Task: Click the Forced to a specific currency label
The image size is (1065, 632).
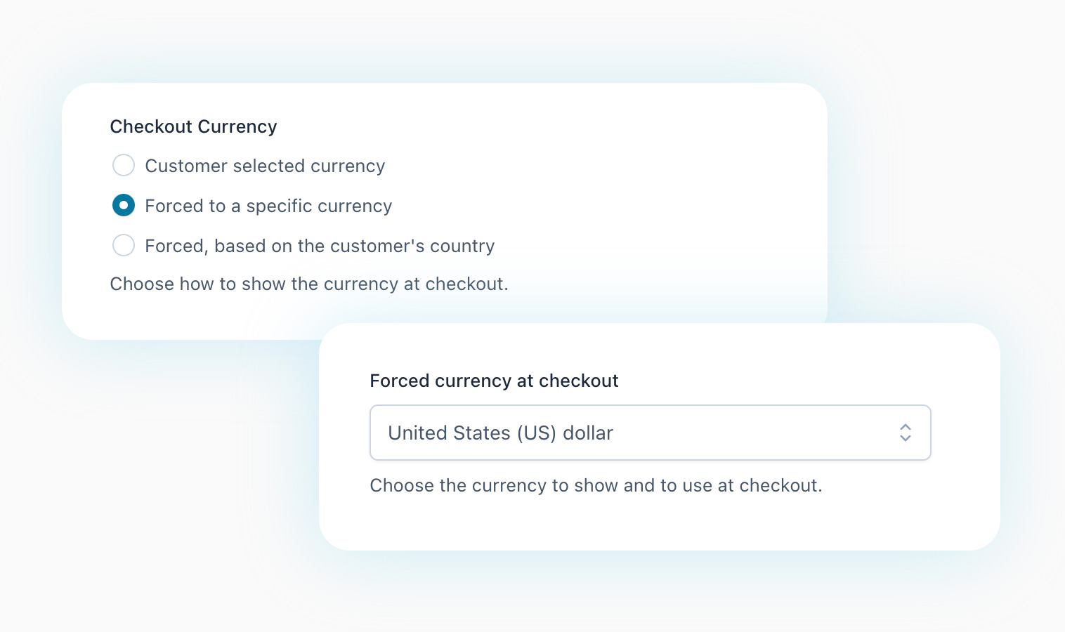Action: click(268, 206)
